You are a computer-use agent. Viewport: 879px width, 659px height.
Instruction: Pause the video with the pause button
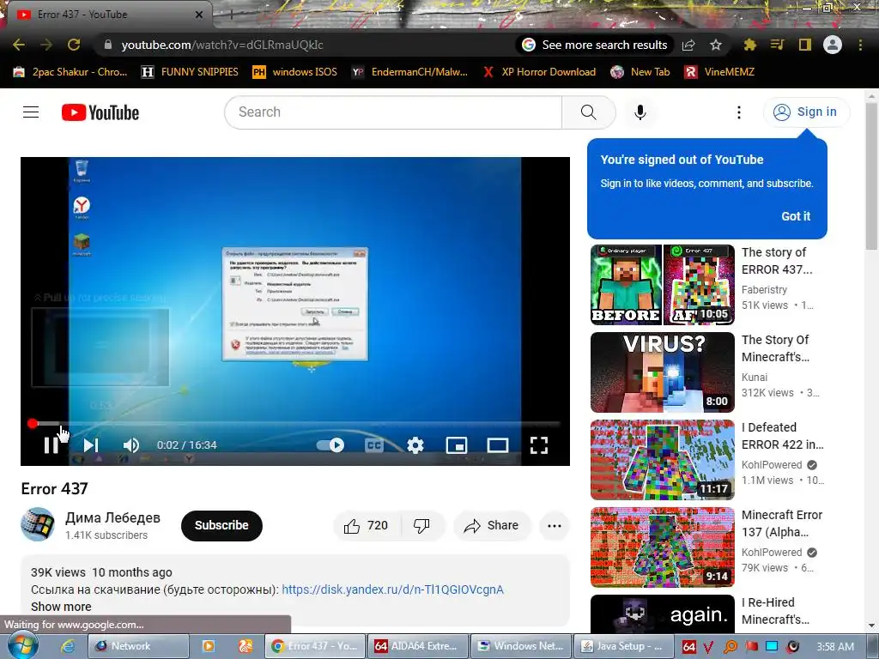(51, 445)
